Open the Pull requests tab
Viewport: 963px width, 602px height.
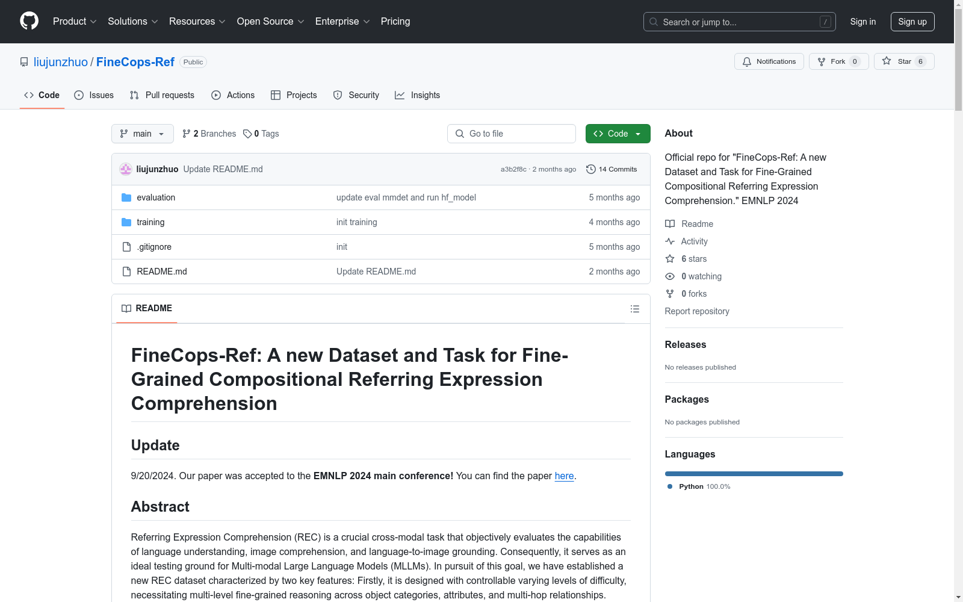pyautogui.click(x=162, y=95)
